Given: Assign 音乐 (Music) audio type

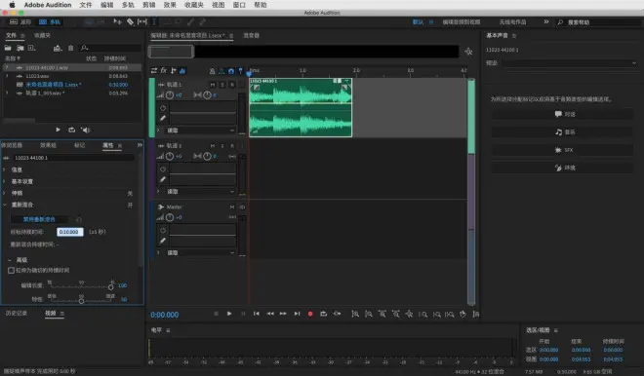Looking at the screenshot, I should (562, 132).
